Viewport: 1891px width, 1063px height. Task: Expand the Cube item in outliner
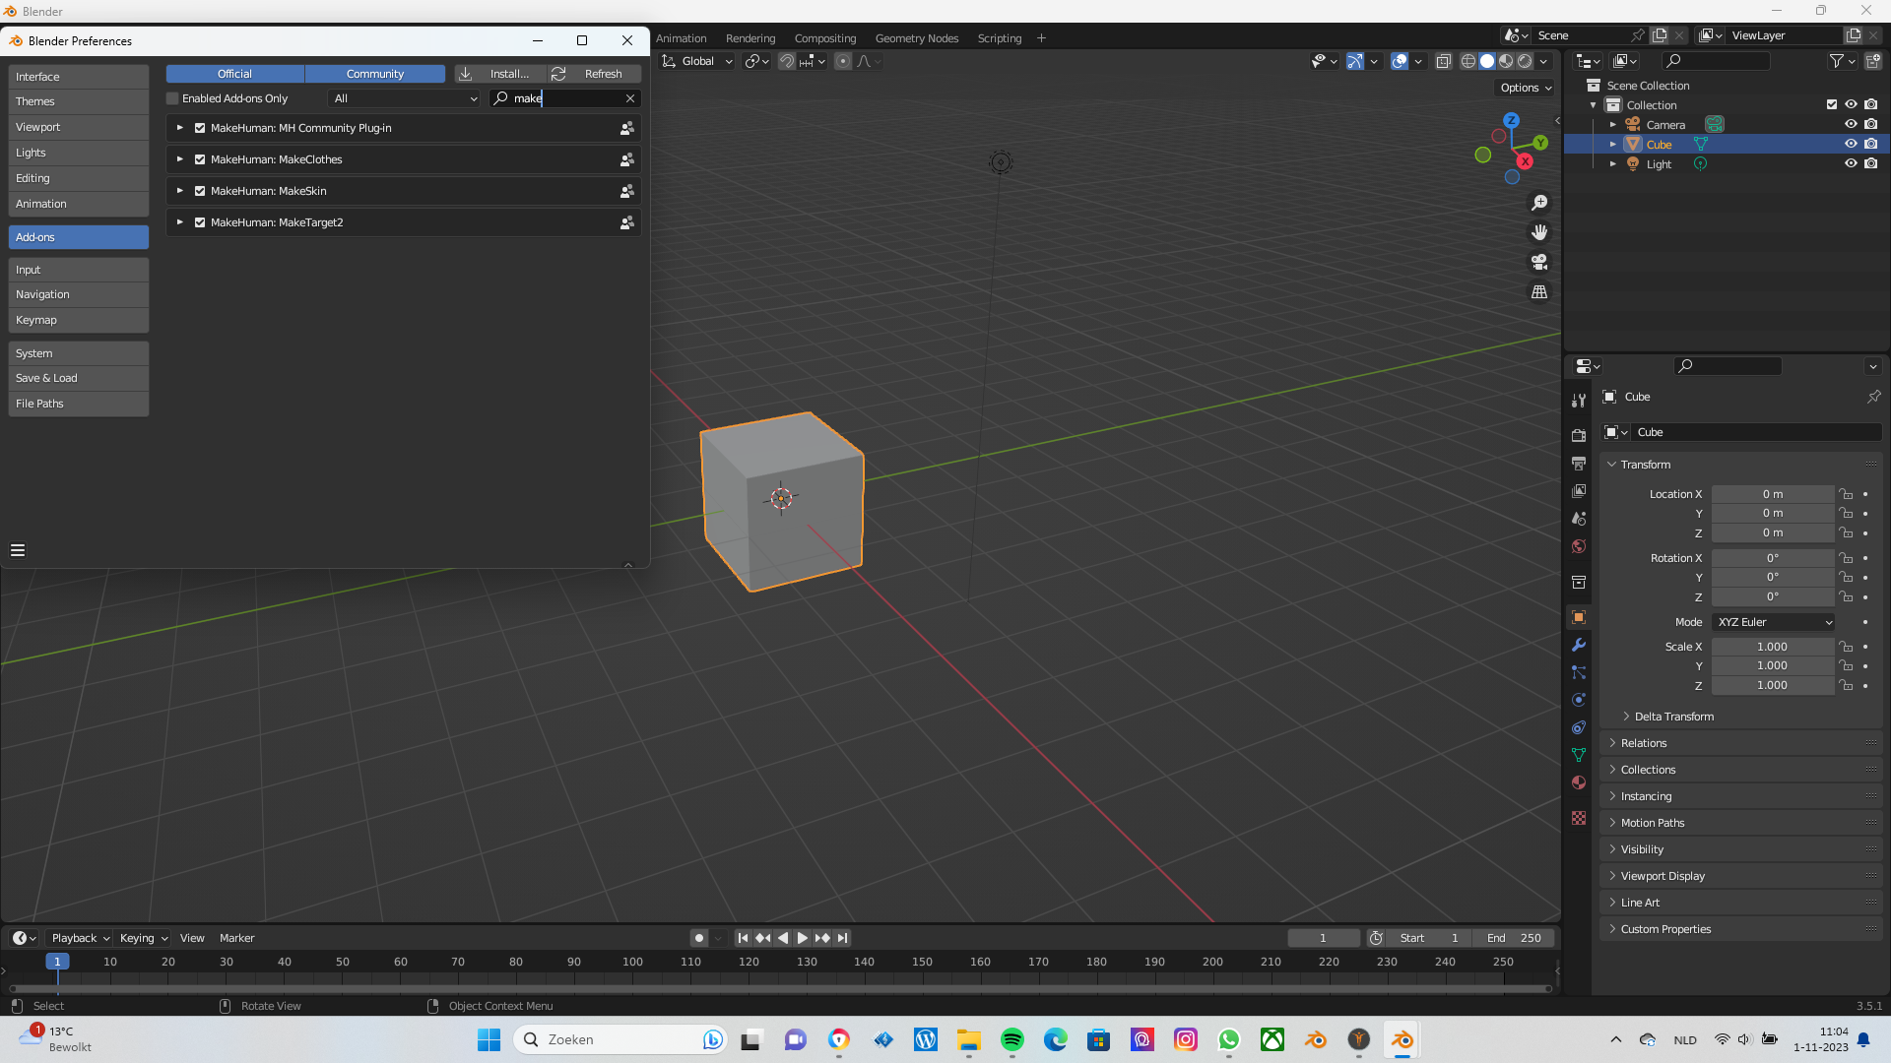[1612, 144]
